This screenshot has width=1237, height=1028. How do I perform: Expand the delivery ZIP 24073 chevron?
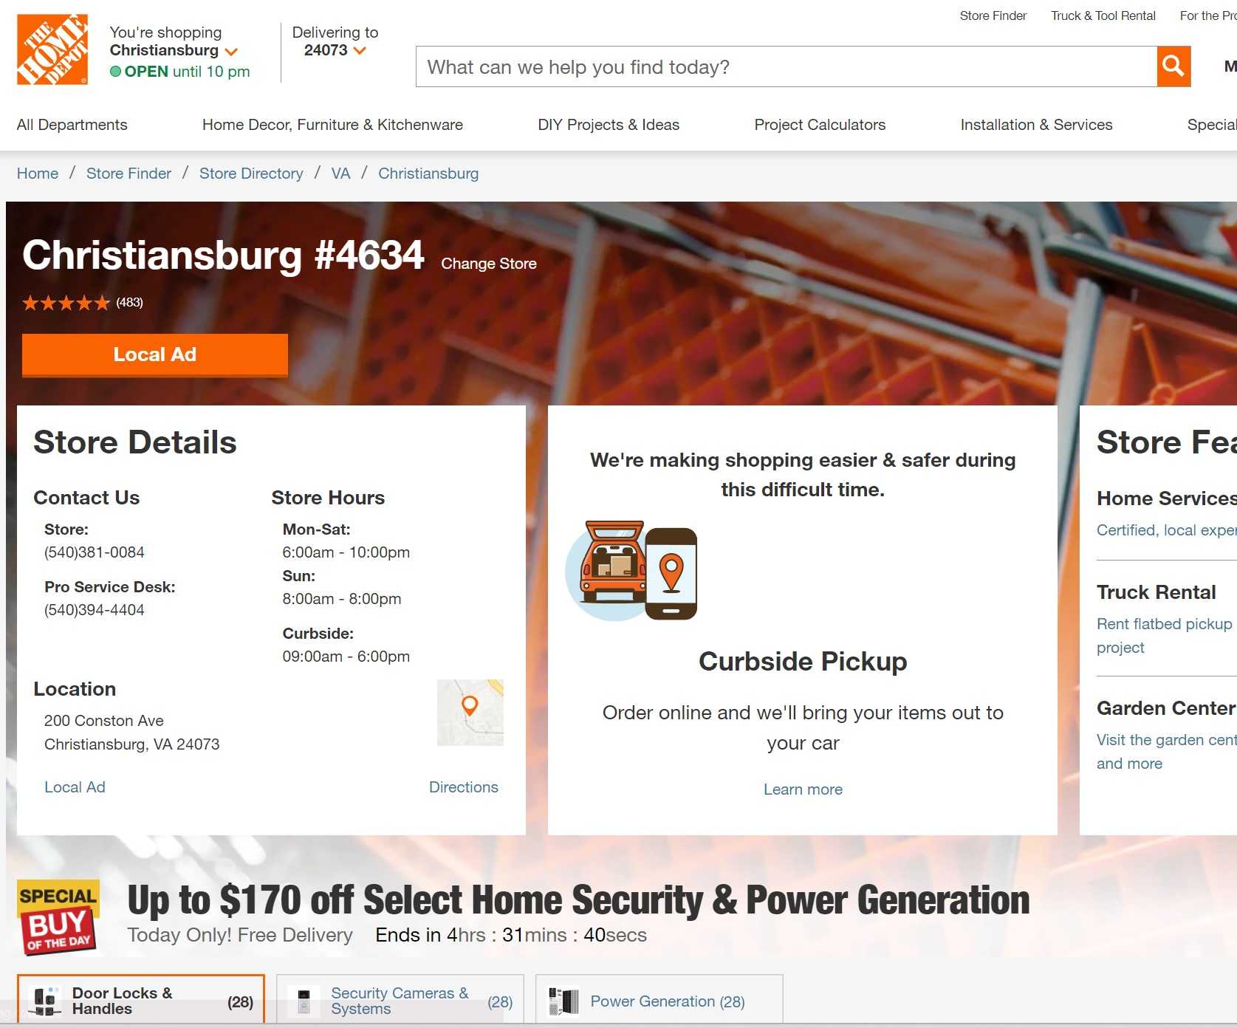(360, 51)
